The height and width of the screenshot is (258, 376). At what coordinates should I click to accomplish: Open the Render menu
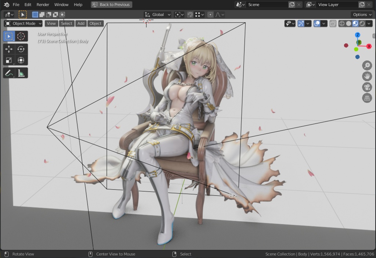click(x=43, y=4)
